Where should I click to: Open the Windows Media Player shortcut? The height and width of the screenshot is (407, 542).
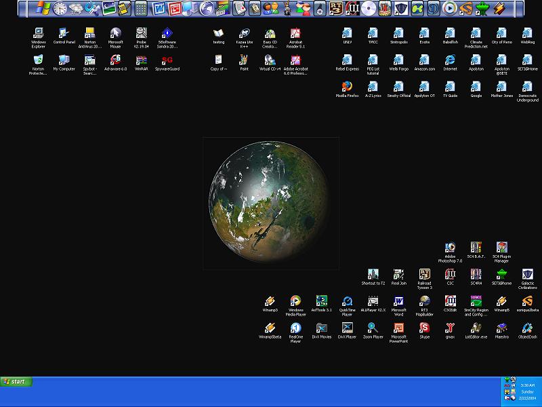click(296, 302)
